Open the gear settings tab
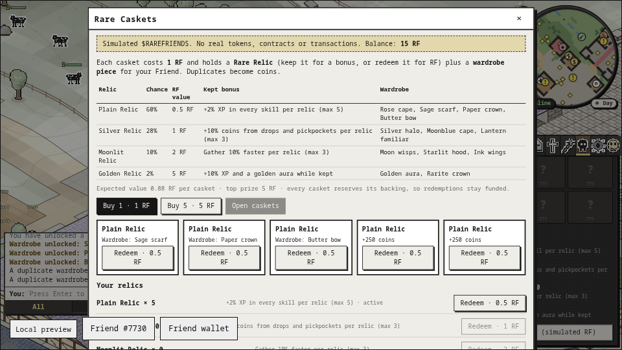The image size is (622, 350). pos(598,146)
